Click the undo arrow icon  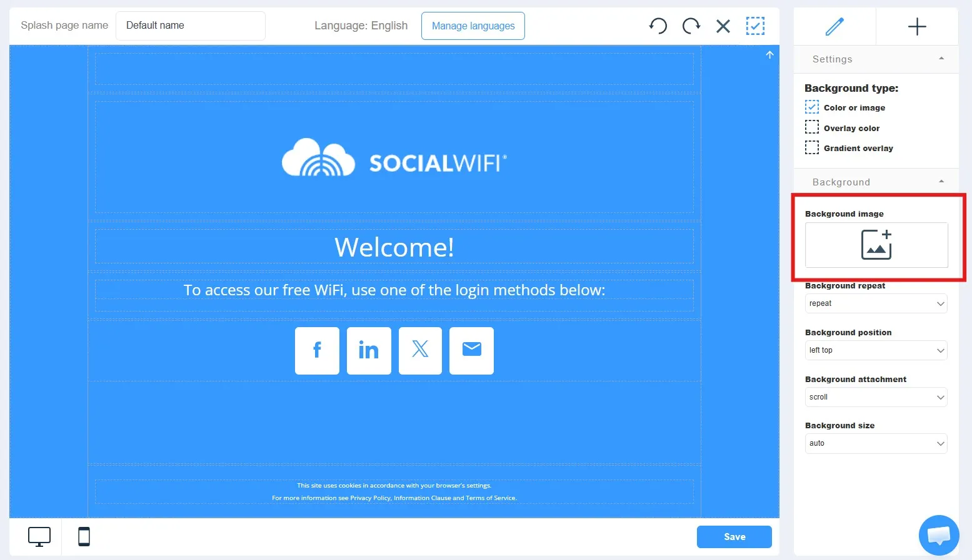[x=658, y=26]
